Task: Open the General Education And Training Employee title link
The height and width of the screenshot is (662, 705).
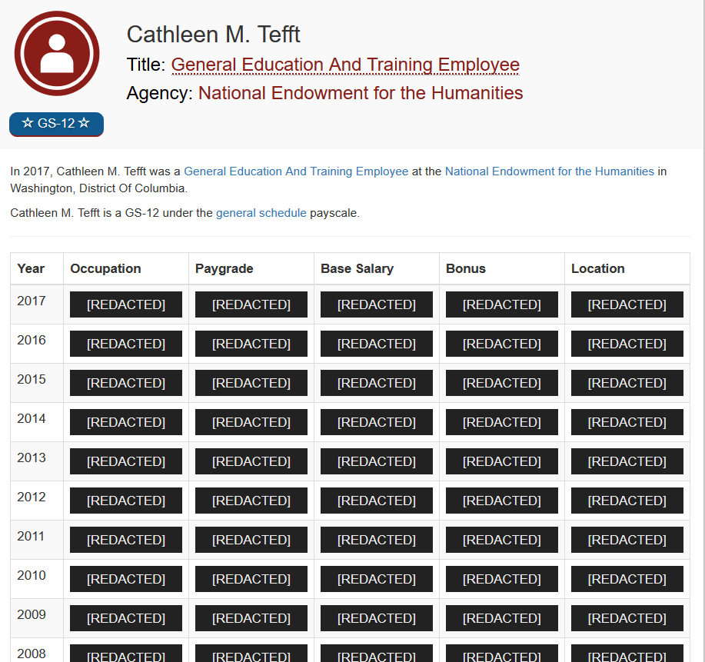Action: (x=345, y=65)
